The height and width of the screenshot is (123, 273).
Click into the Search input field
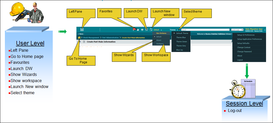(x=205, y=30)
